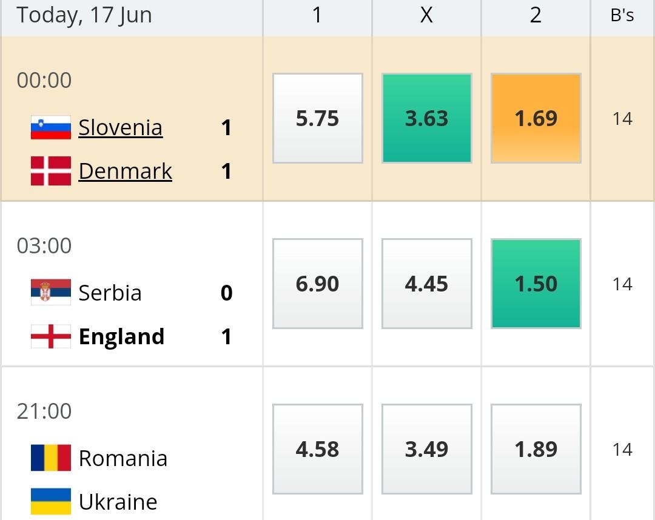Click the Slovenia flag icon
The image size is (655, 520).
[51, 127]
